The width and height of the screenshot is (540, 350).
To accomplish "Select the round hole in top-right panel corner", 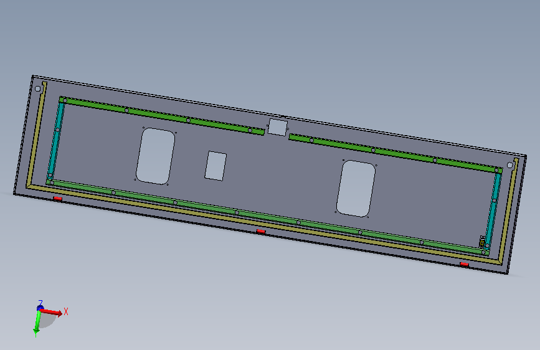I will click(x=510, y=166).
